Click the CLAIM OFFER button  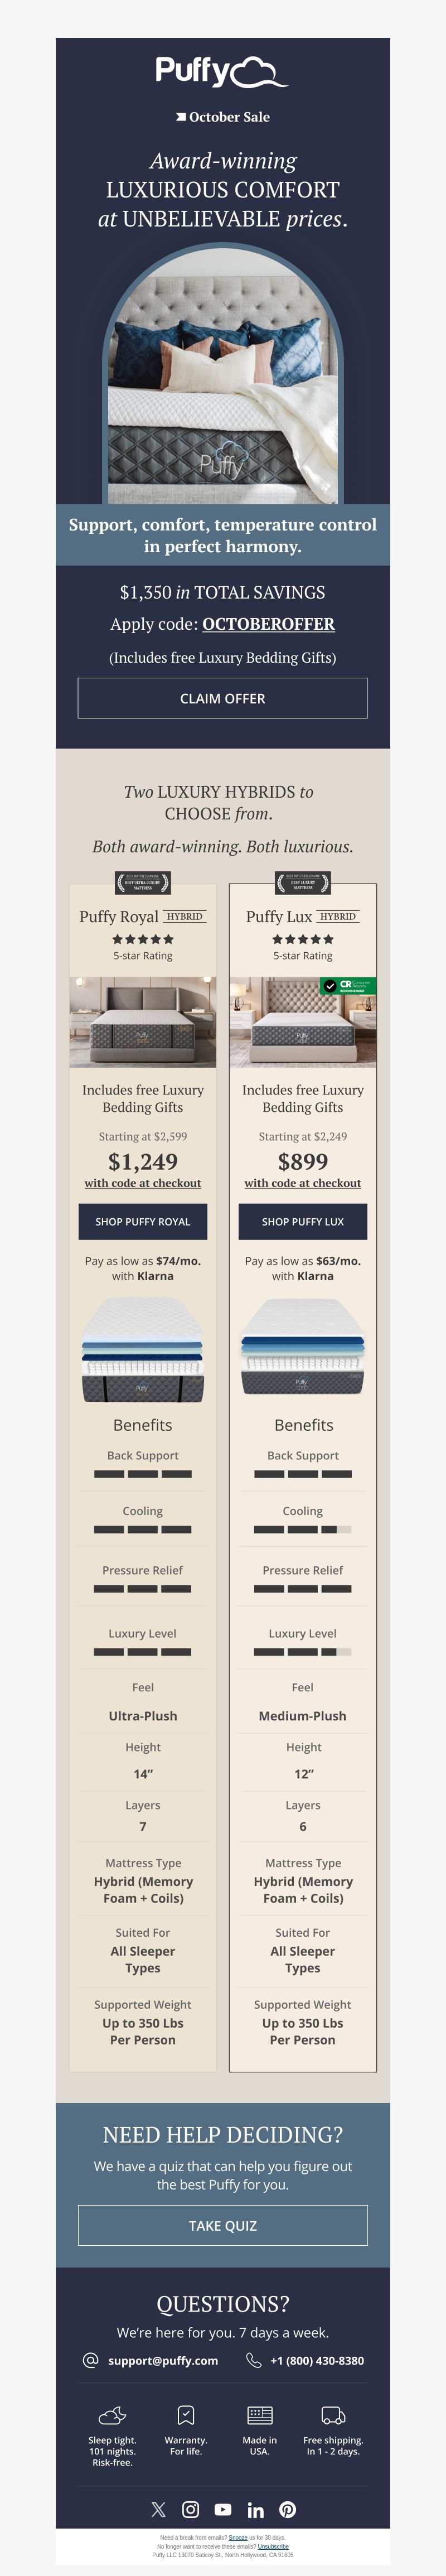click(x=222, y=698)
